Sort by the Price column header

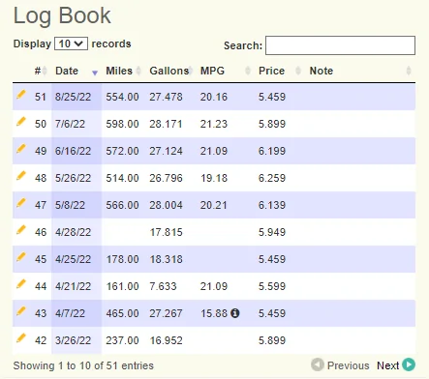point(280,71)
